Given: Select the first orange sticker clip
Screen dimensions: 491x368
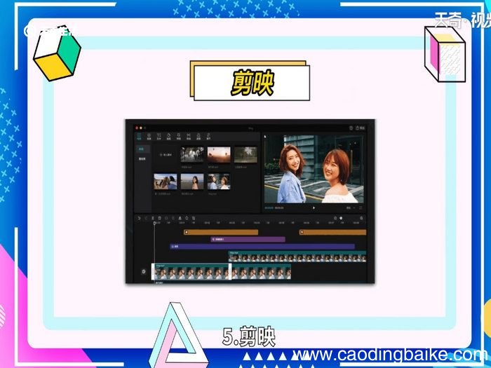Looking at the screenshot, I should [x=221, y=232].
